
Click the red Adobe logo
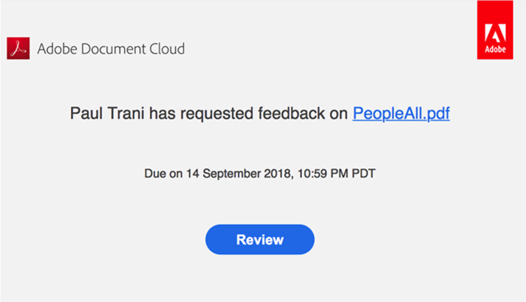[x=494, y=30]
